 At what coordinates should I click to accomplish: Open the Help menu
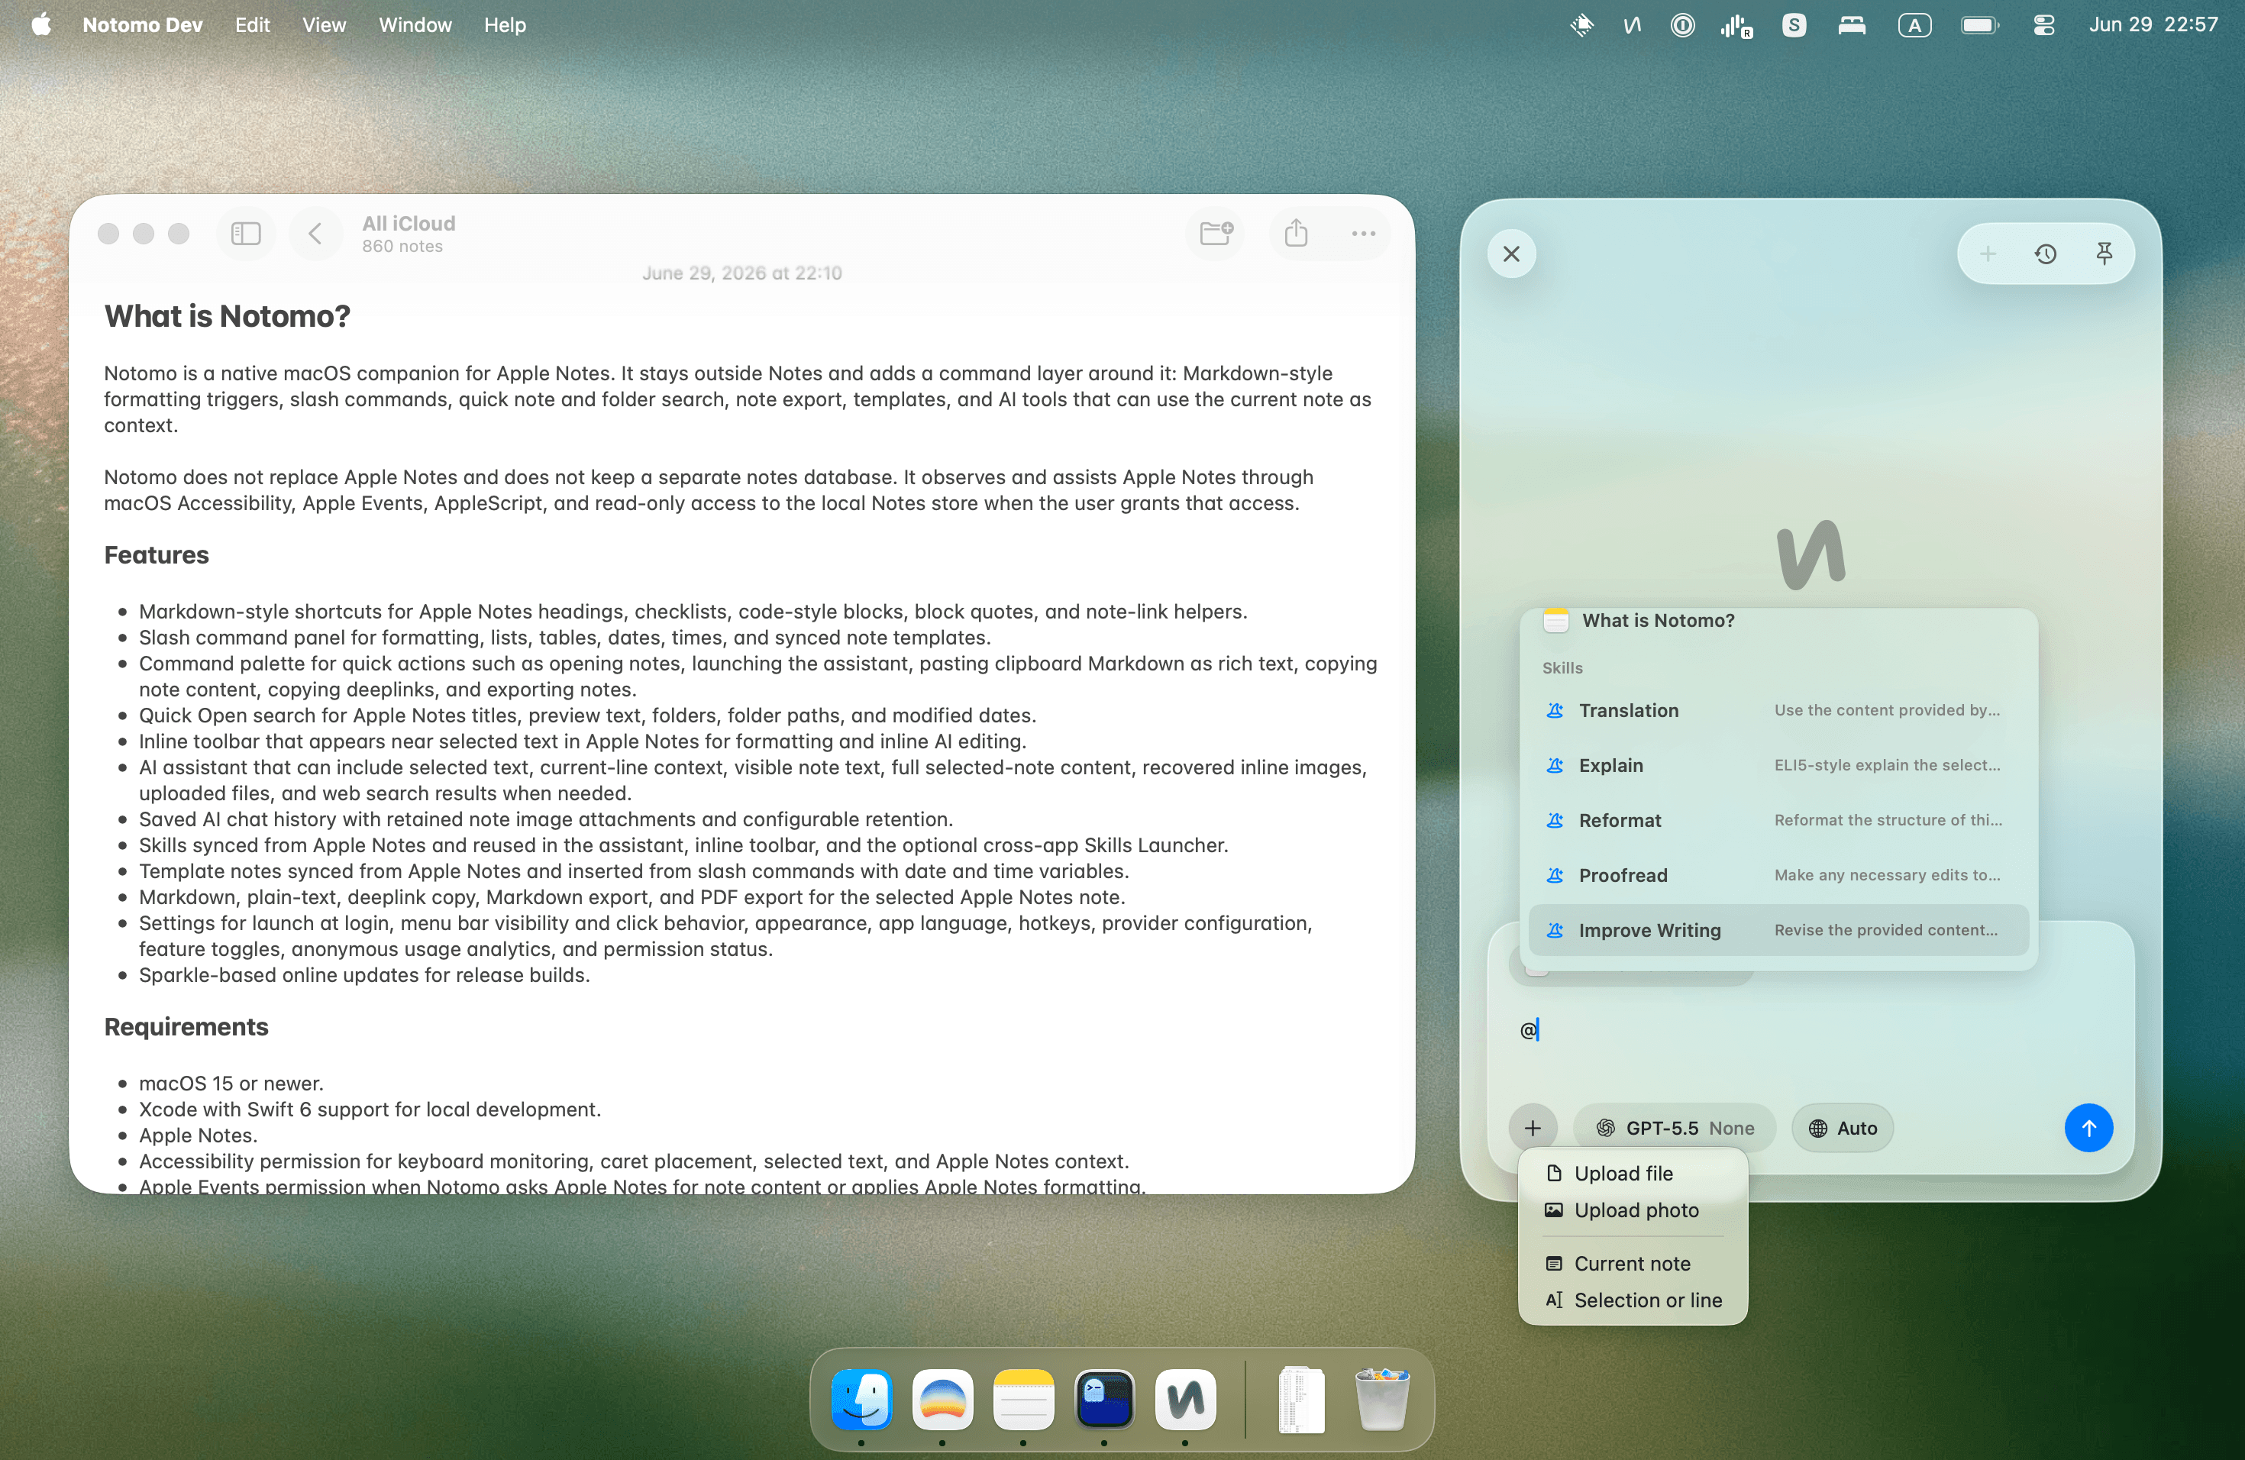tap(505, 24)
